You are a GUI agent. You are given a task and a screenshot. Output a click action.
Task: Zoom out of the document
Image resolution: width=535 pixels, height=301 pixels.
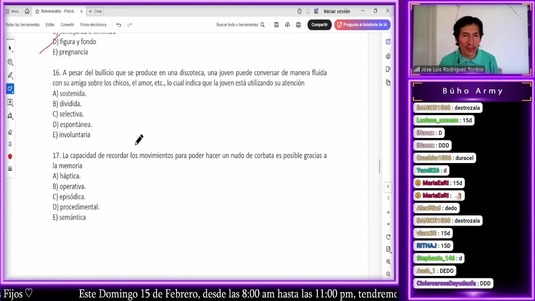(x=388, y=274)
